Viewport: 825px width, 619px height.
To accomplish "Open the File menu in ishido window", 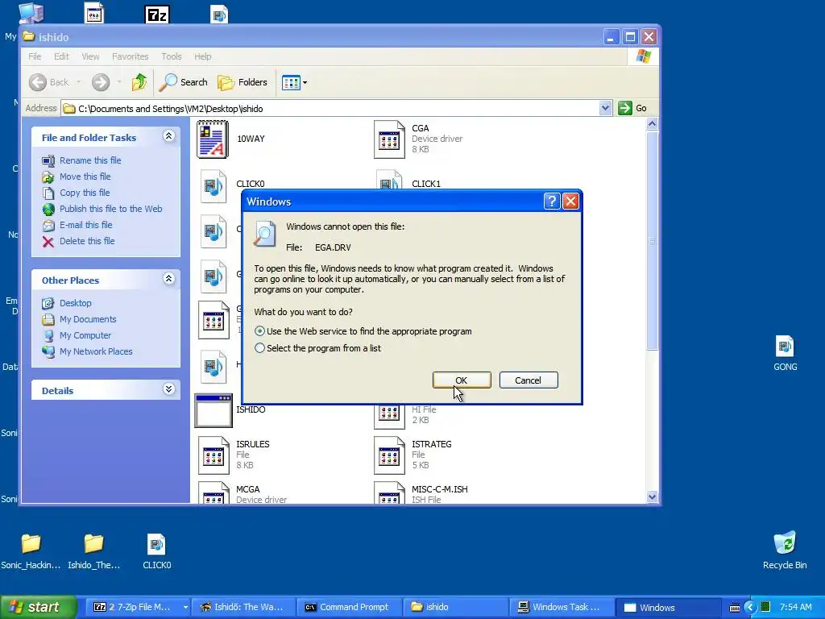I will pyautogui.click(x=35, y=56).
